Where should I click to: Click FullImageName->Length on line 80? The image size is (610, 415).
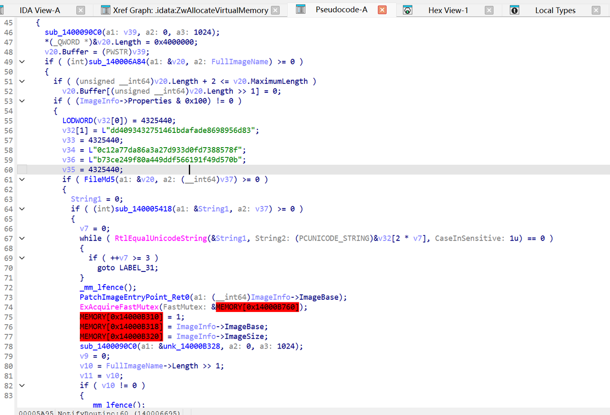pyautogui.click(x=152, y=366)
